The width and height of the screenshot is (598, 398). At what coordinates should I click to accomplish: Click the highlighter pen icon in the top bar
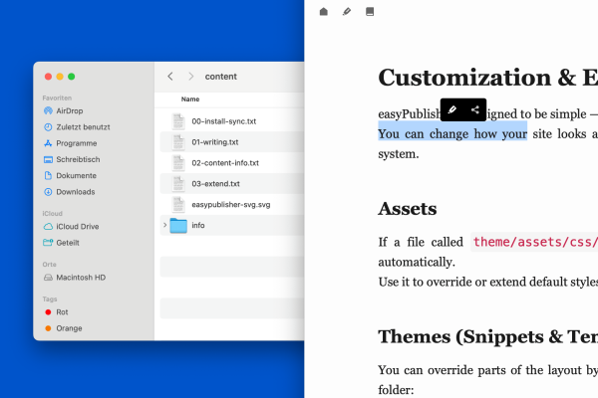point(347,12)
